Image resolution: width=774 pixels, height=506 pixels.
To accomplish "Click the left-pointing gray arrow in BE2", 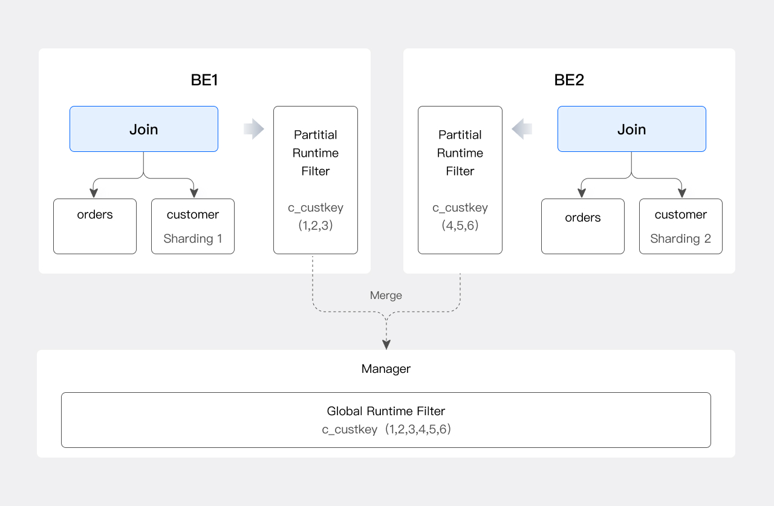I will coord(521,129).
